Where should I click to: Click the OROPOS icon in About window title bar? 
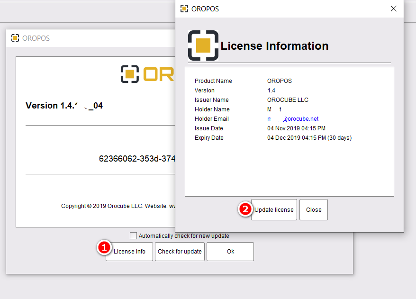[x=15, y=38]
